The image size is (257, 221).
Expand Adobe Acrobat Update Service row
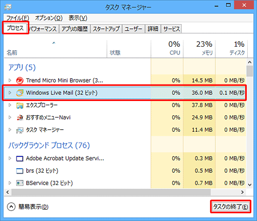(x=10, y=158)
